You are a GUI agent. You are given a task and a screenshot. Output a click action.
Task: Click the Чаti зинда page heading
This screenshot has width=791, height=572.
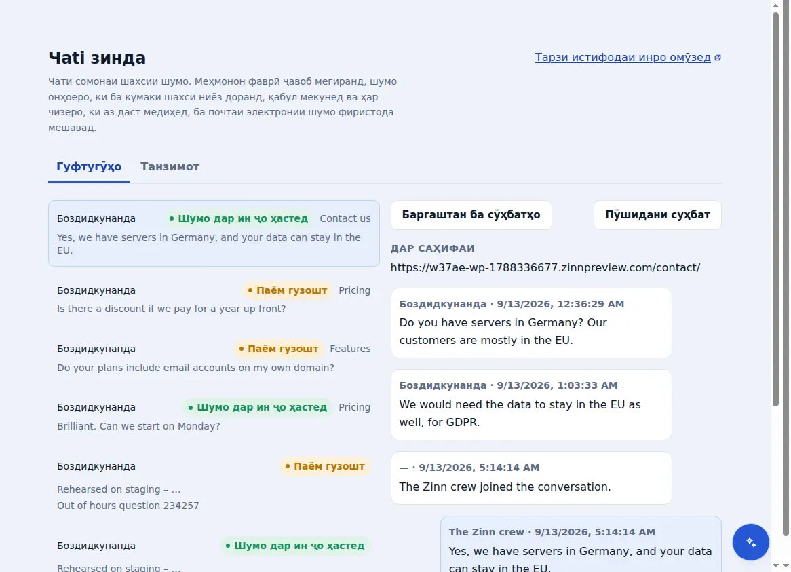point(97,58)
